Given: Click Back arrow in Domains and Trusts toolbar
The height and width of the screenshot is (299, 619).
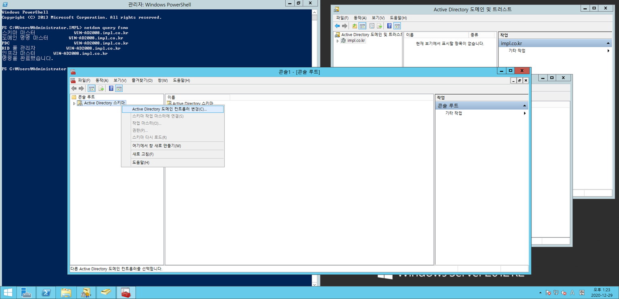Looking at the screenshot, I should pos(337,26).
